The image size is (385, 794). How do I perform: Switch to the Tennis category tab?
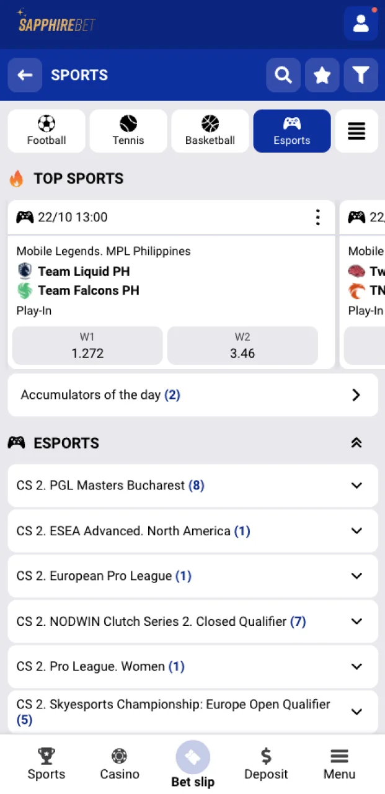tap(128, 131)
